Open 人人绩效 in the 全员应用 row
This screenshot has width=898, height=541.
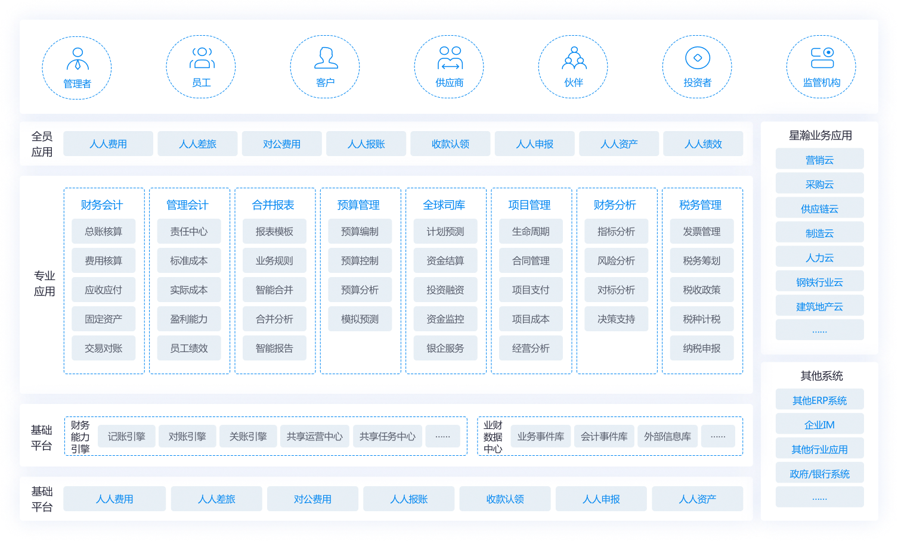coord(703,144)
